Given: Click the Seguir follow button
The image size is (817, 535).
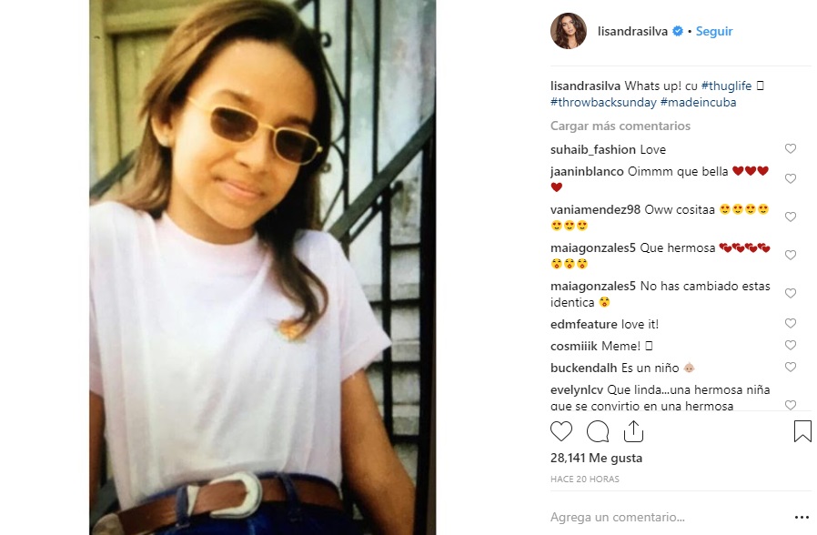Looking at the screenshot, I should pyautogui.click(x=714, y=31).
